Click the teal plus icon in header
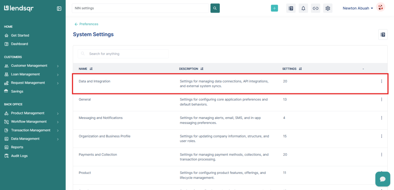Screen dimensions: 394x190 point(274,8)
